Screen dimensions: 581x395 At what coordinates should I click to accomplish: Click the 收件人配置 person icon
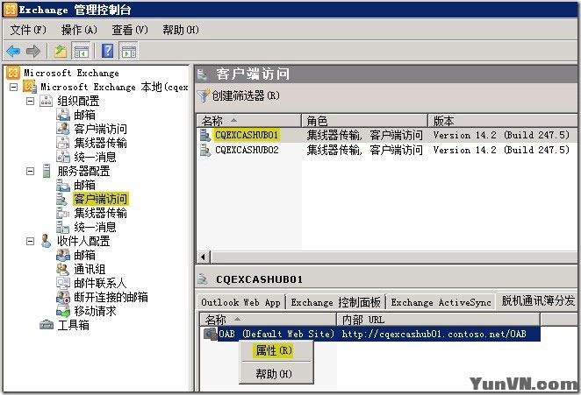(x=46, y=241)
